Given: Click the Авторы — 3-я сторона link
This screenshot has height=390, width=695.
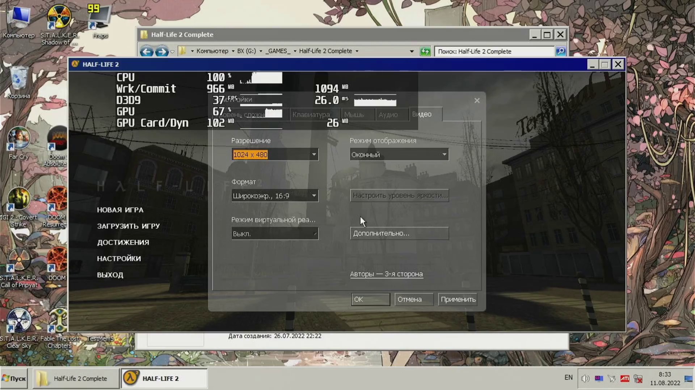Looking at the screenshot, I should [x=386, y=274].
